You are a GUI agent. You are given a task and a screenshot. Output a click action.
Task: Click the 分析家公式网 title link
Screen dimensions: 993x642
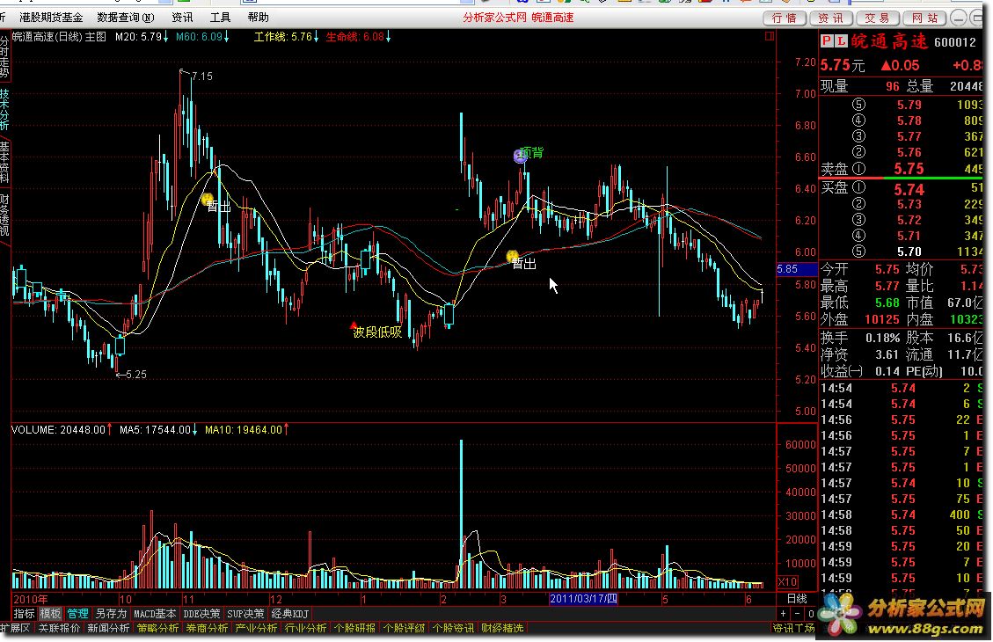pyautogui.click(x=494, y=17)
